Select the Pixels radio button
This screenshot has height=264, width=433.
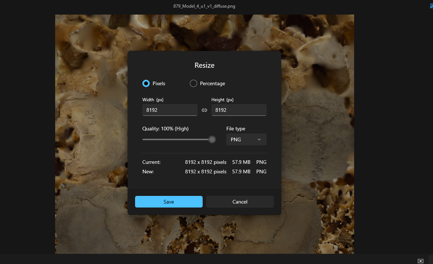[x=146, y=83]
